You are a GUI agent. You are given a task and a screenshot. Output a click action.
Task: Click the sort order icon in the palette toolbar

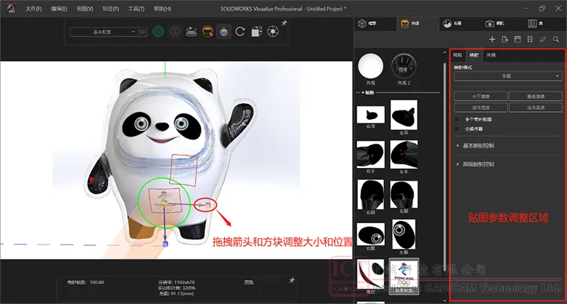543,40
